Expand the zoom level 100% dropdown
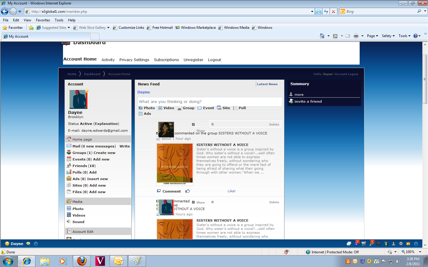Viewport: 428px width, 267px height. [x=420, y=252]
